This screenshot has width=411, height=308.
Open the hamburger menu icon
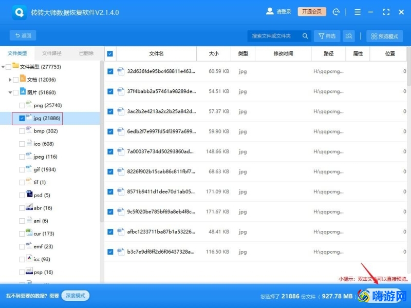(x=358, y=12)
